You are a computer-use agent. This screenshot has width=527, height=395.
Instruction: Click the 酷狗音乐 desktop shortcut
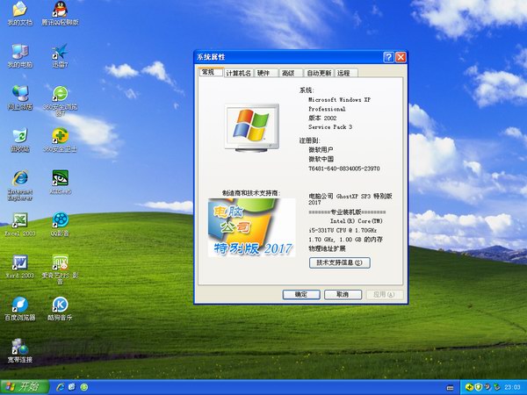[x=60, y=308]
